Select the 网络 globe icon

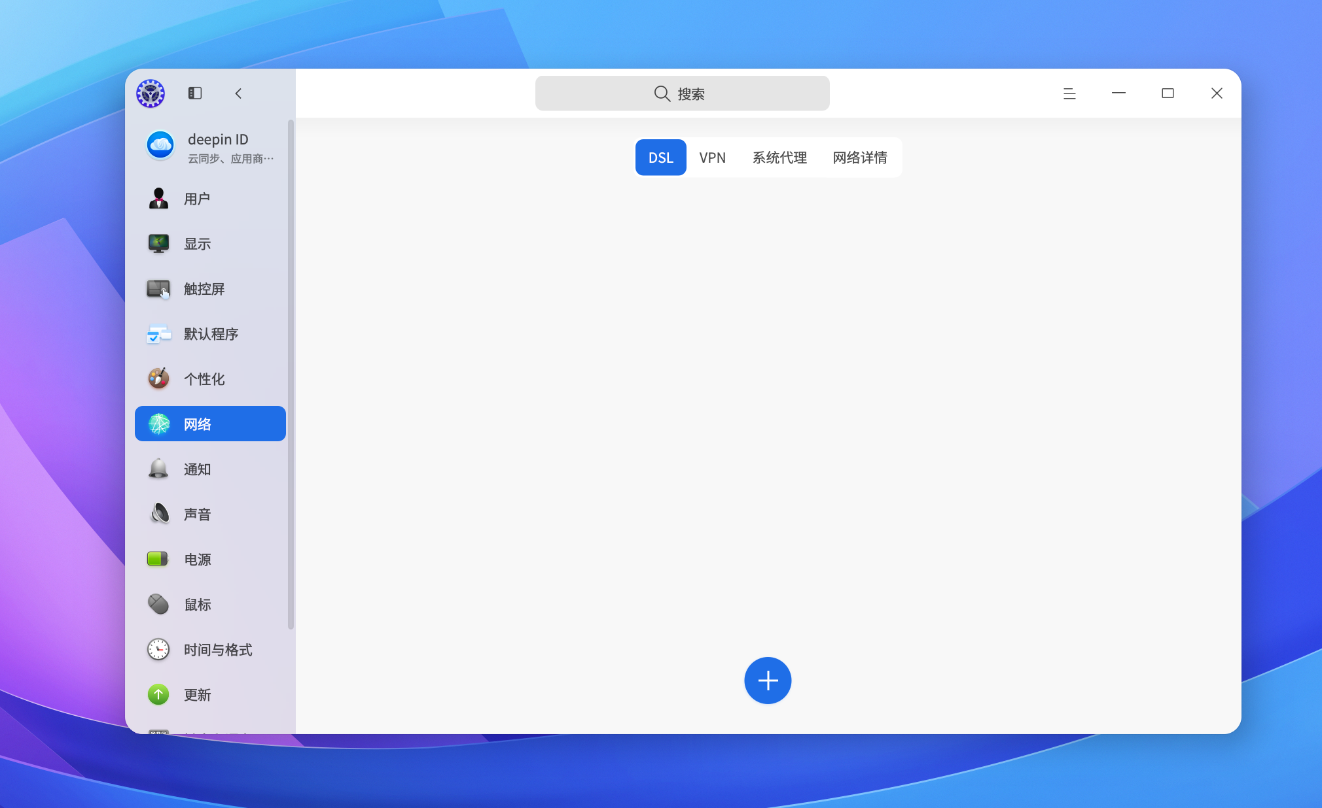[x=158, y=424]
